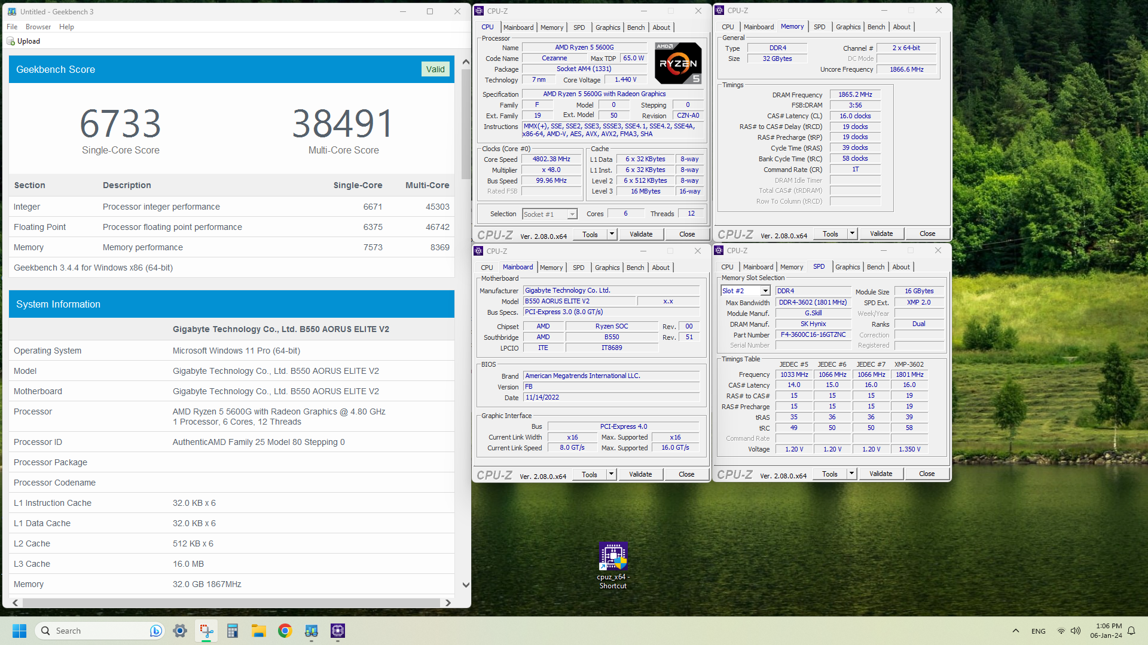Click Close button in Memory tab window
The height and width of the screenshot is (645, 1148).
pyautogui.click(x=927, y=234)
